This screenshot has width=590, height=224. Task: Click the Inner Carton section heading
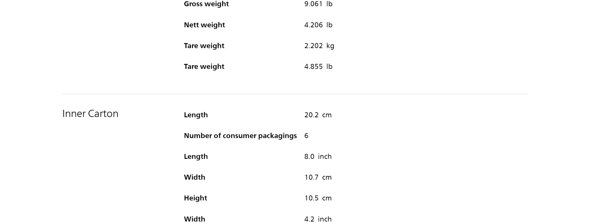tap(90, 114)
